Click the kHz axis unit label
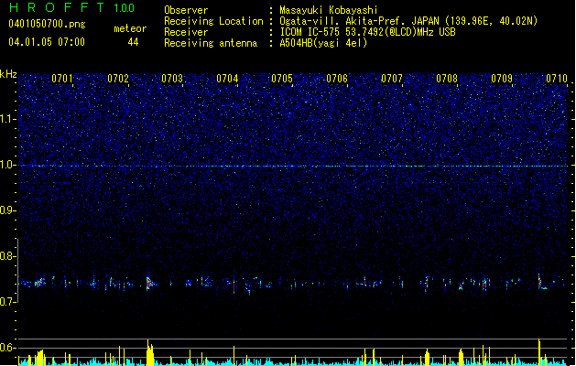576x366 pixels. click(8, 74)
